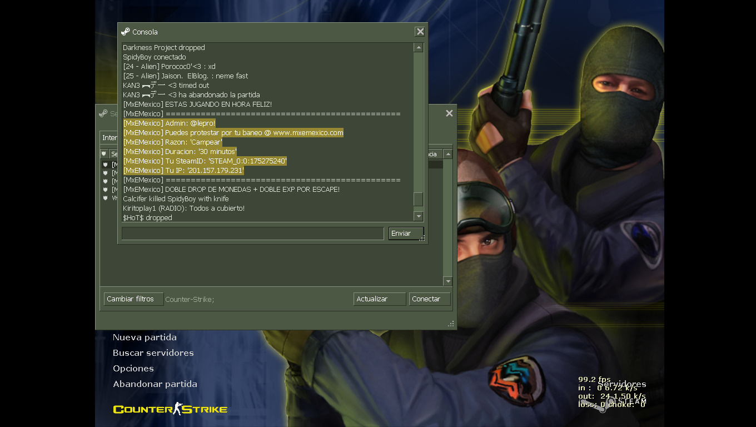
Task: Click the highlighted "Admin: @lepro!" line
Action: [169, 123]
